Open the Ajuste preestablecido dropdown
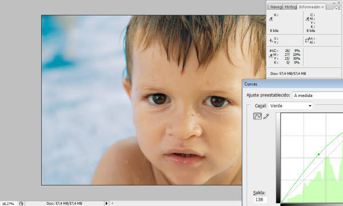This screenshot has width=343, height=206. (x=317, y=95)
